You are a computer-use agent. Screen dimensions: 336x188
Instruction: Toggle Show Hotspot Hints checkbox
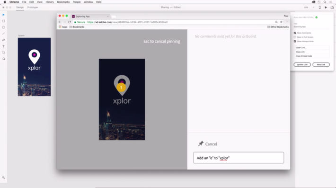click(x=295, y=41)
